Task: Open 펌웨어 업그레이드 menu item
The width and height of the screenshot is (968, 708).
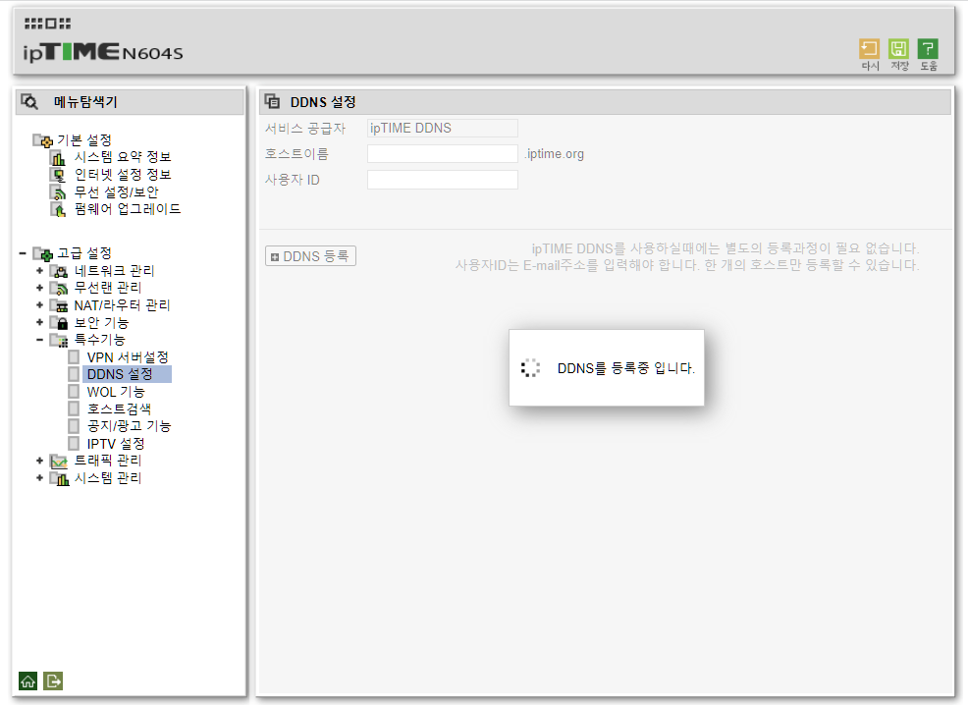Action: pyautogui.click(x=128, y=209)
